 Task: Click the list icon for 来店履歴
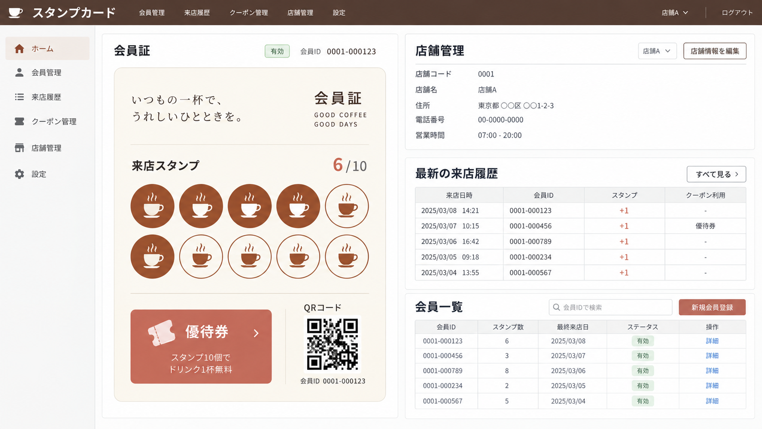click(x=19, y=97)
